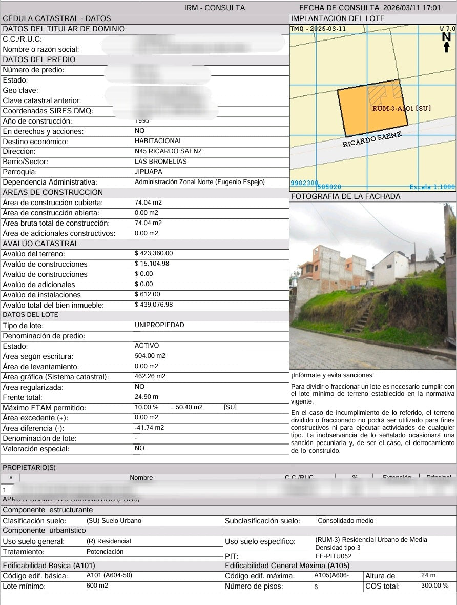Click land valuation '$ 423,360.00'

(154, 253)
